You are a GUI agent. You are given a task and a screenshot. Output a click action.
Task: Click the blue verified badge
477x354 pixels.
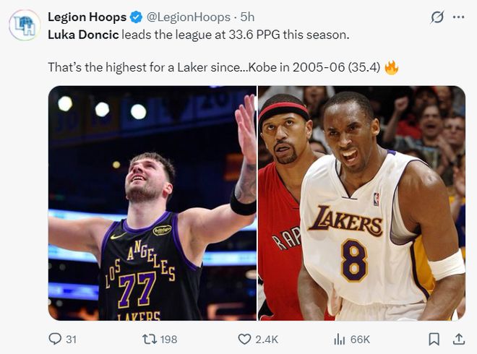(x=135, y=17)
